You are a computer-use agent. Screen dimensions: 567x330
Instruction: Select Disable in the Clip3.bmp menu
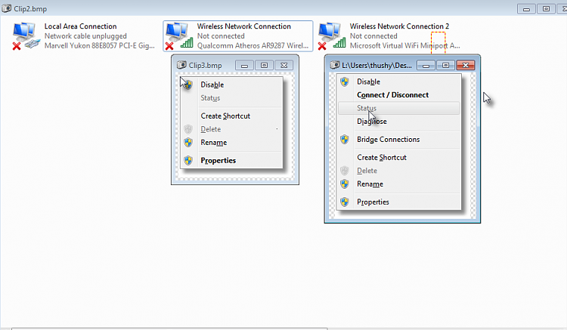(212, 85)
